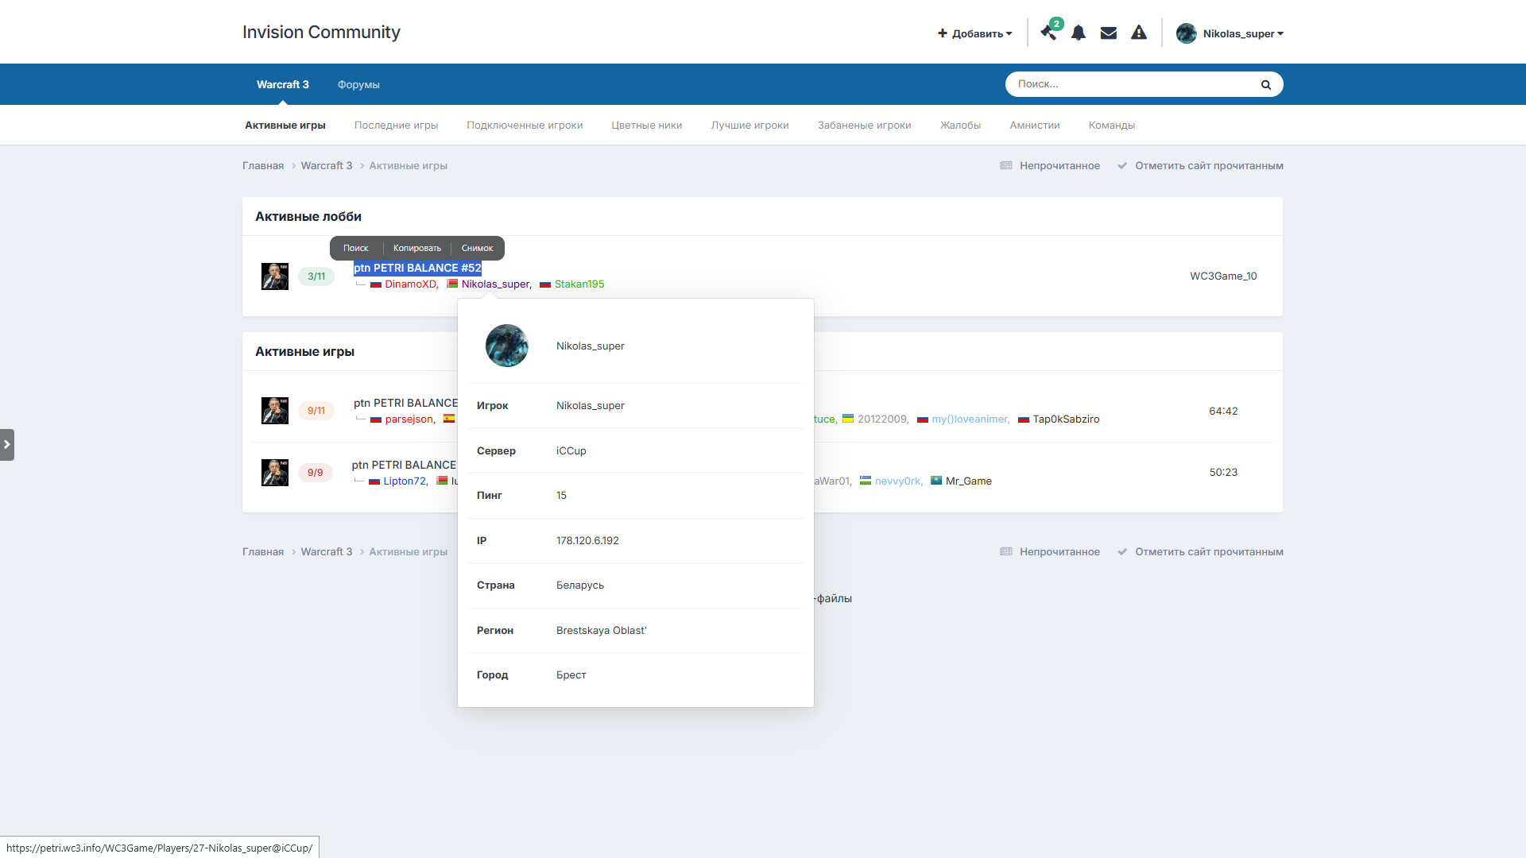Focus the Поиск search field
Screen dimensions: 1526x858
(x=1133, y=84)
